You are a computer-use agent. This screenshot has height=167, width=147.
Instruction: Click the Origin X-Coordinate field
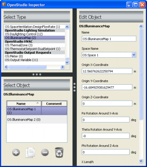click(x=107, y=71)
